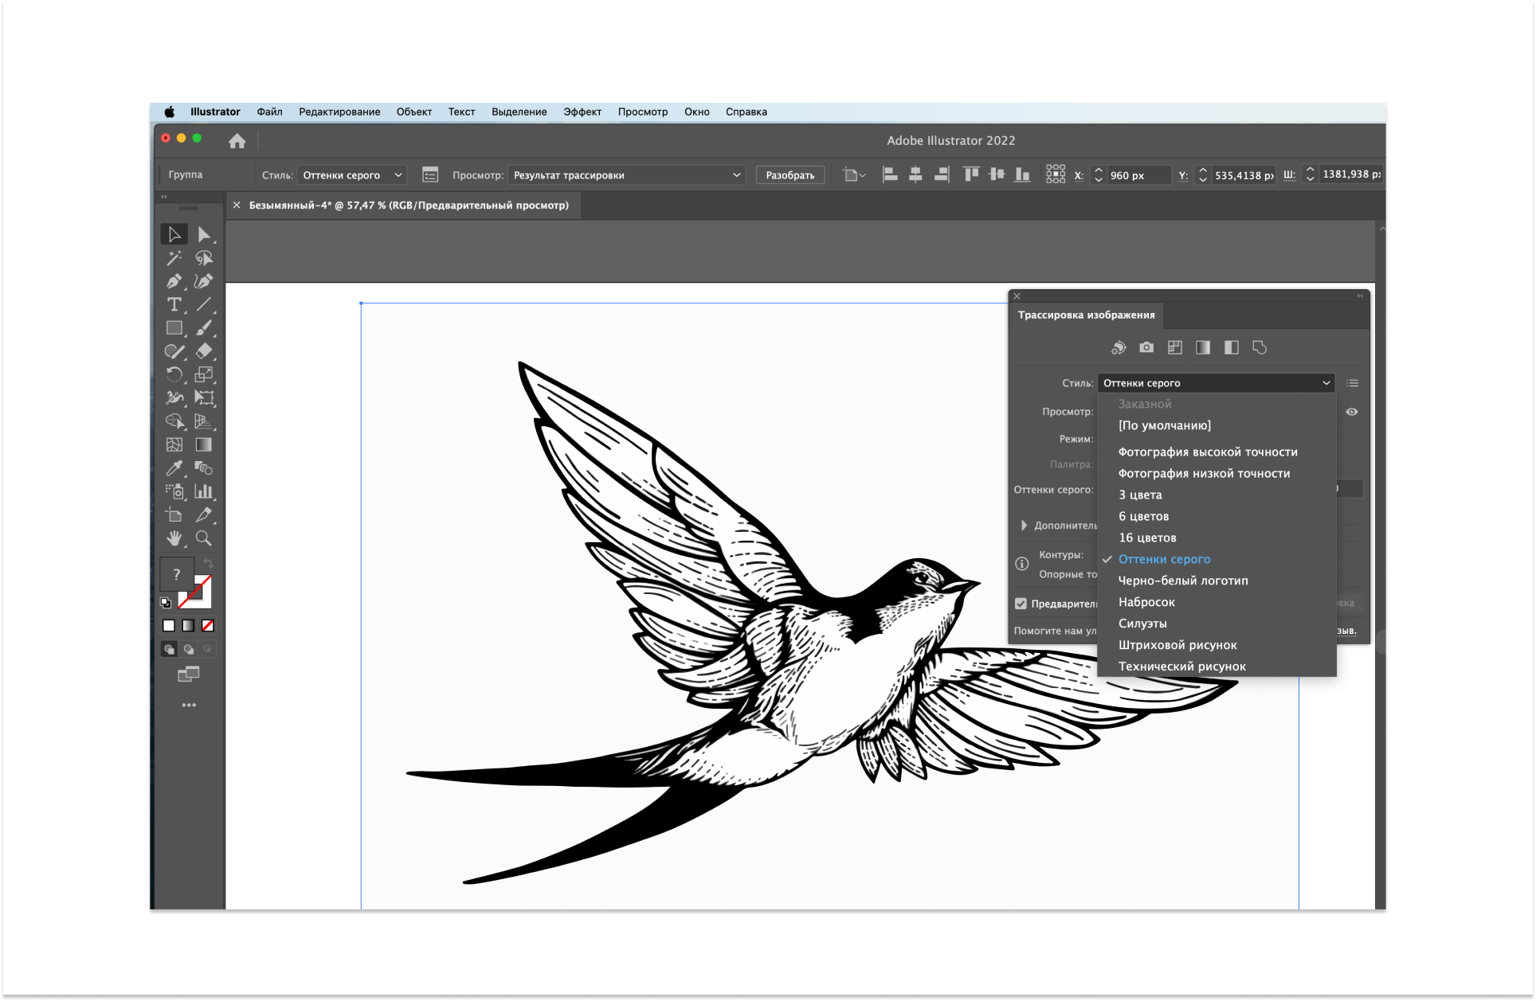Select the Zoom tool
The width and height of the screenshot is (1536, 1001).
pyautogui.click(x=204, y=538)
